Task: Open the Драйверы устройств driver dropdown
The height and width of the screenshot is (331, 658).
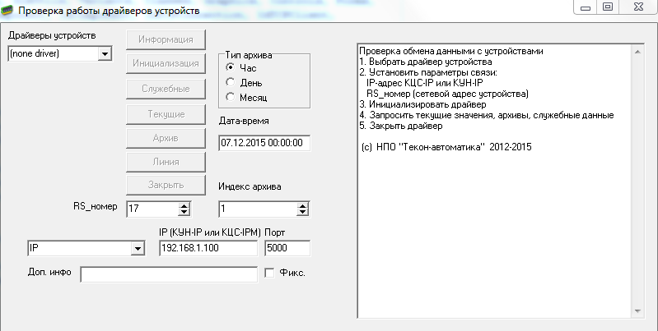Action: click(x=104, y=53)
